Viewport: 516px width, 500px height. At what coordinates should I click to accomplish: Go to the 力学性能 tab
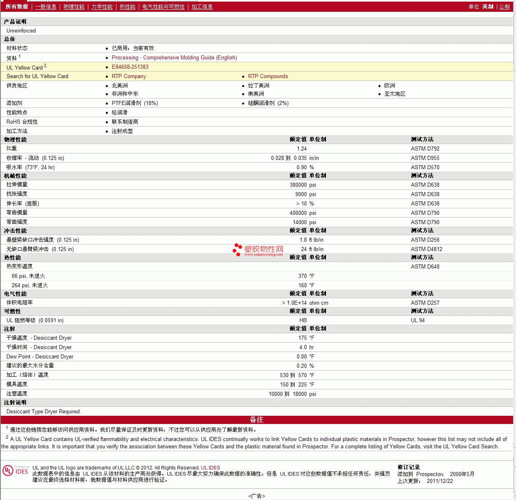click(102, 7)
